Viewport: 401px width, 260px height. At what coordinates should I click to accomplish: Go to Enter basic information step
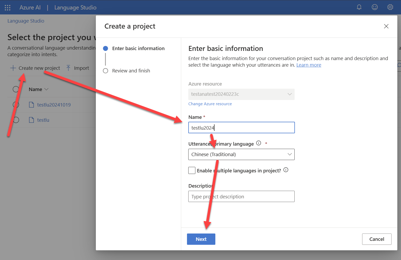(138, 48)
